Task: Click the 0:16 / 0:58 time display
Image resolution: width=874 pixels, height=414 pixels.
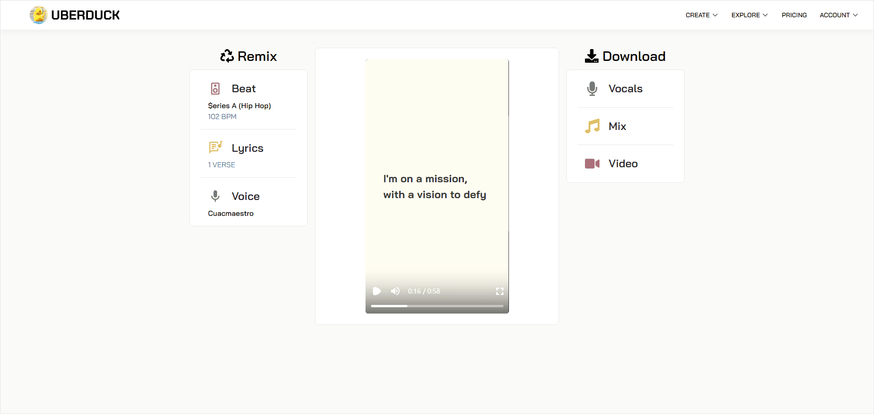Action: pos(424,291)
